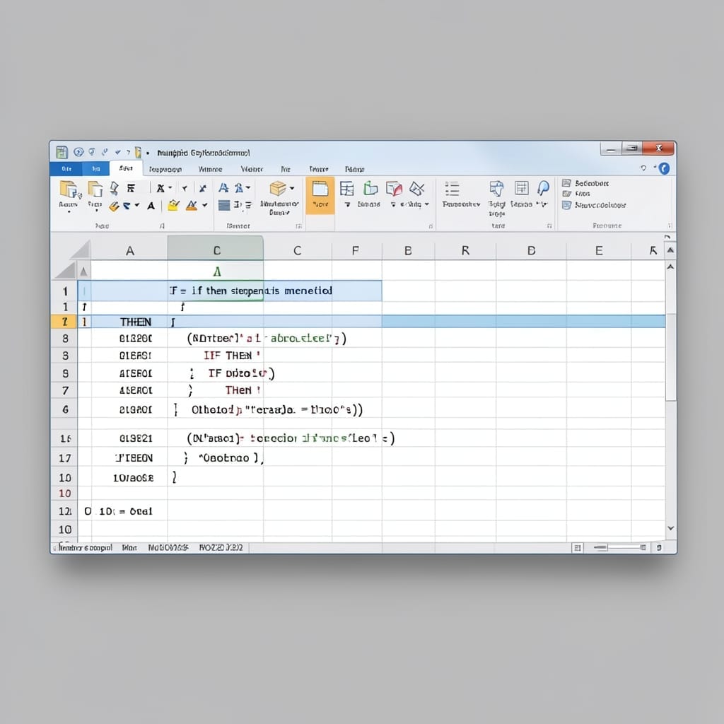Open the font color dropdown arrow

tap(204, 206)
